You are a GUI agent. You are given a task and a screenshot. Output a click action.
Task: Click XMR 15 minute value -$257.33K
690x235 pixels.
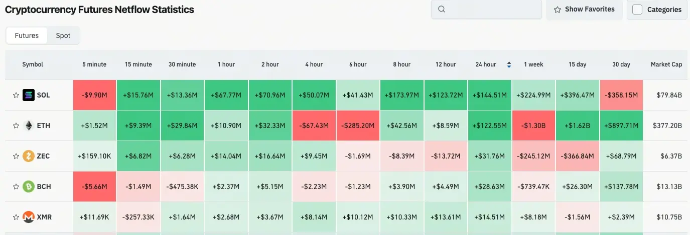pyautogui.click(x=139, y=217)
